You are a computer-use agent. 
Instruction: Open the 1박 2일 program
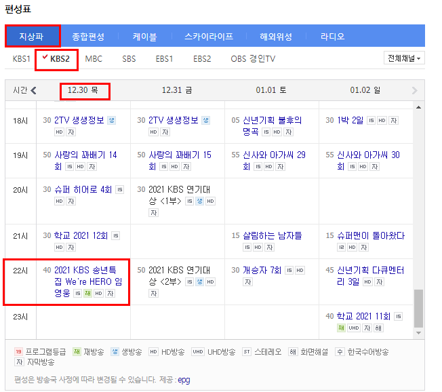[350, 120]
